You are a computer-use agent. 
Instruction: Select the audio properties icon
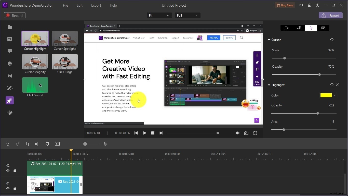(x=299, y=28)
